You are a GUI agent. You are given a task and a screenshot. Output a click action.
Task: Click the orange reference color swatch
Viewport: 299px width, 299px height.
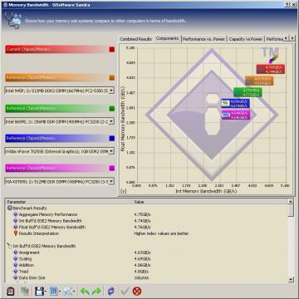coord(112,77)
